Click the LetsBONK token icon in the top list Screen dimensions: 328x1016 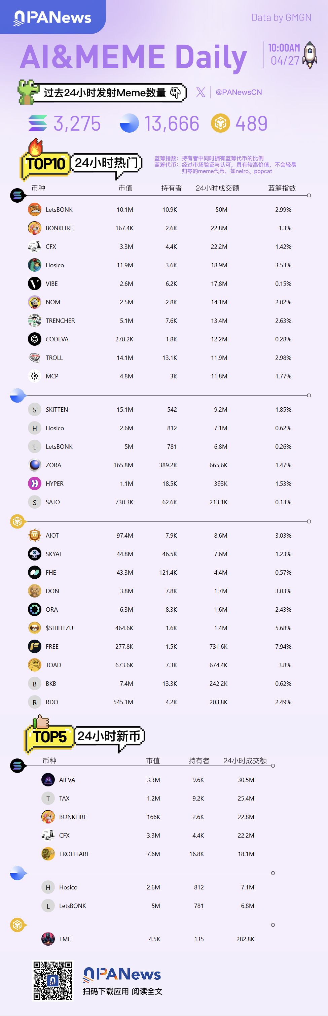[35, 209]
